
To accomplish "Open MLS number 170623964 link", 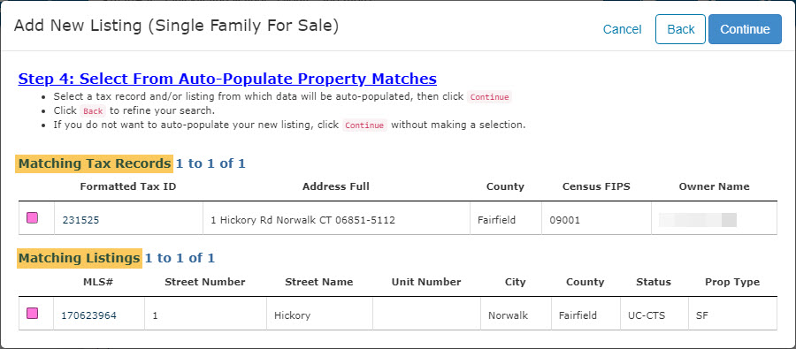I will pos(88,315).
